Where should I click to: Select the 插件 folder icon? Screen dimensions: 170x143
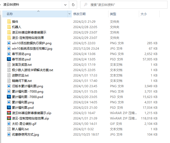(x=9, y=22)
